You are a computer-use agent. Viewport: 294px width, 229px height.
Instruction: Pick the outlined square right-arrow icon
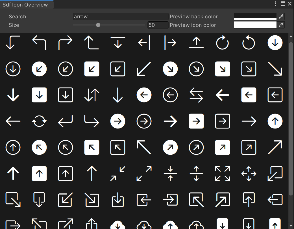pos(223,121)
